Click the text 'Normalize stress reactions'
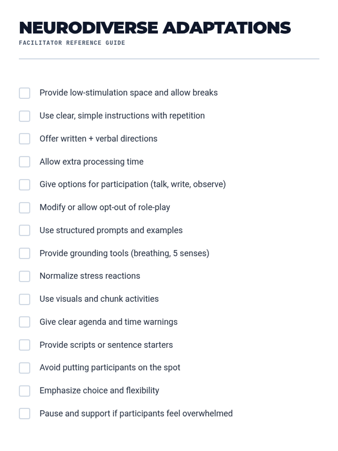The image size is (338, 451). 90,276
